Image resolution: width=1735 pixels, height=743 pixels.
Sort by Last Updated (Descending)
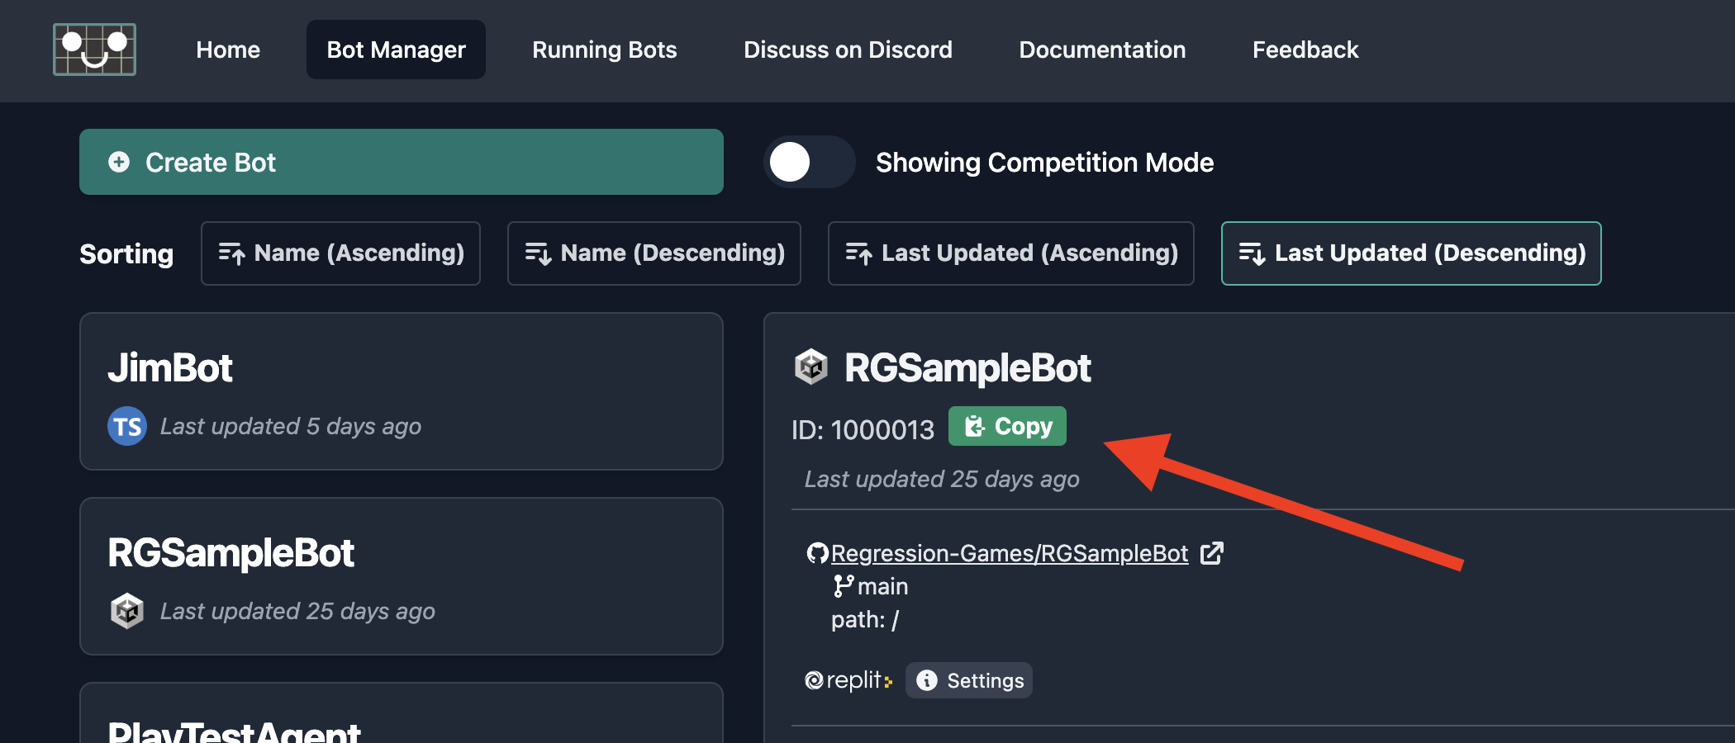(x=1411, y=253)
